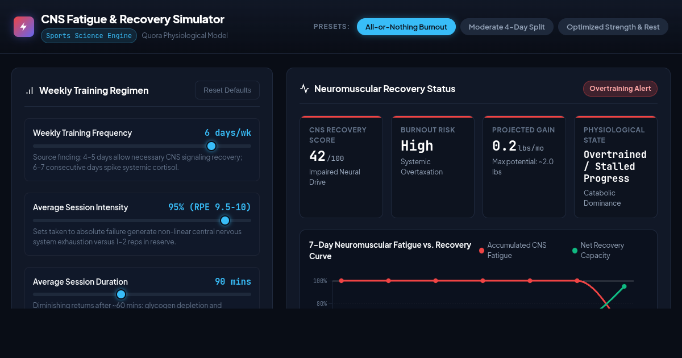Click the 'Accumulated CNS Fatigue' legend label
682x358 pixels.
click(x=517, y=251)
